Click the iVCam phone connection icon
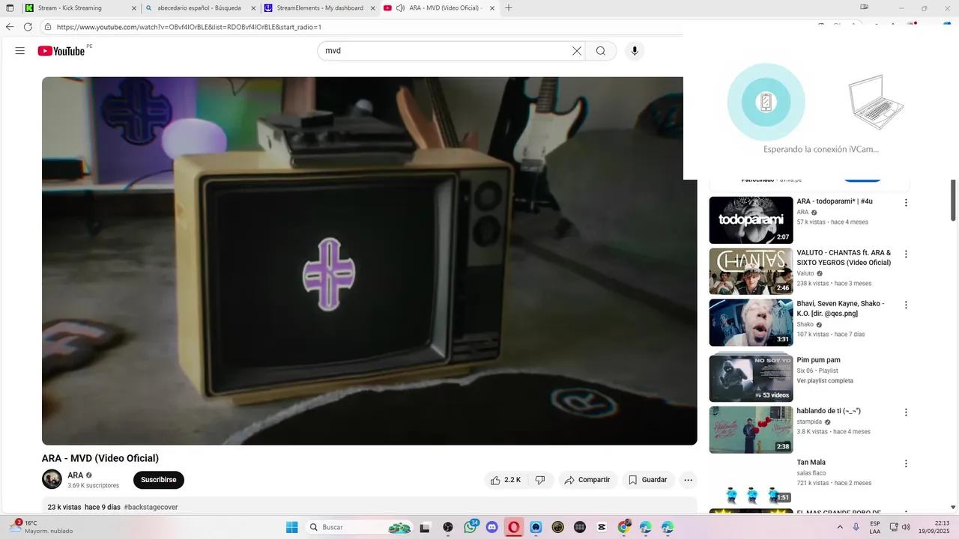Image resolution: width=959 pixels, height=539 pixels. [x=766, y=103]
